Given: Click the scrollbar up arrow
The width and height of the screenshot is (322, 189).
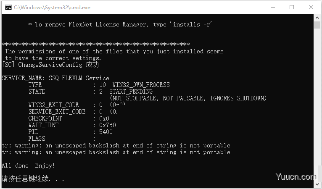Looking at the screenshot, I should point(317,18).
